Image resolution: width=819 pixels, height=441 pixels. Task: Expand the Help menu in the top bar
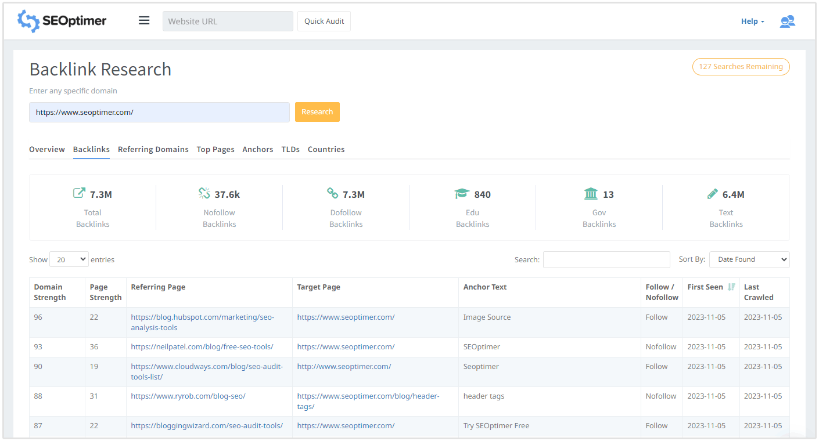point(752,21)
